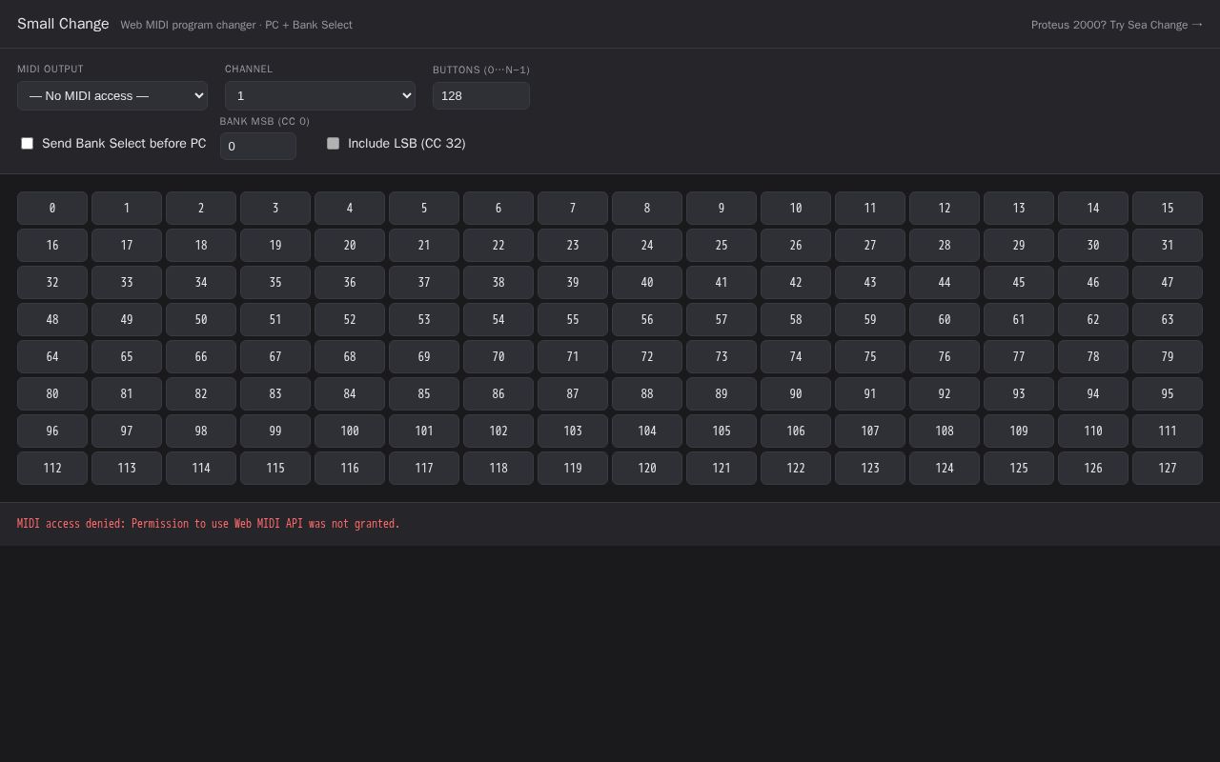The image size is (1220, 762).
Task: Trigger program number 74
Action: [x=796, y=356]
